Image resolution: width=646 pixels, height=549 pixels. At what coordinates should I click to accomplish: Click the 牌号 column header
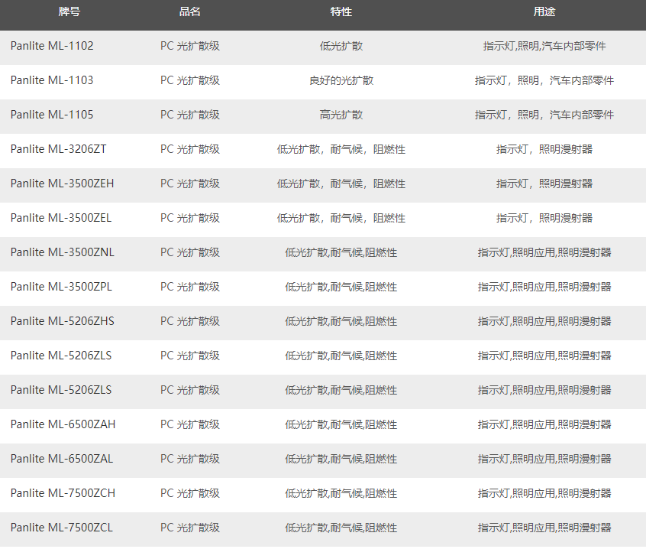(69, 12)
